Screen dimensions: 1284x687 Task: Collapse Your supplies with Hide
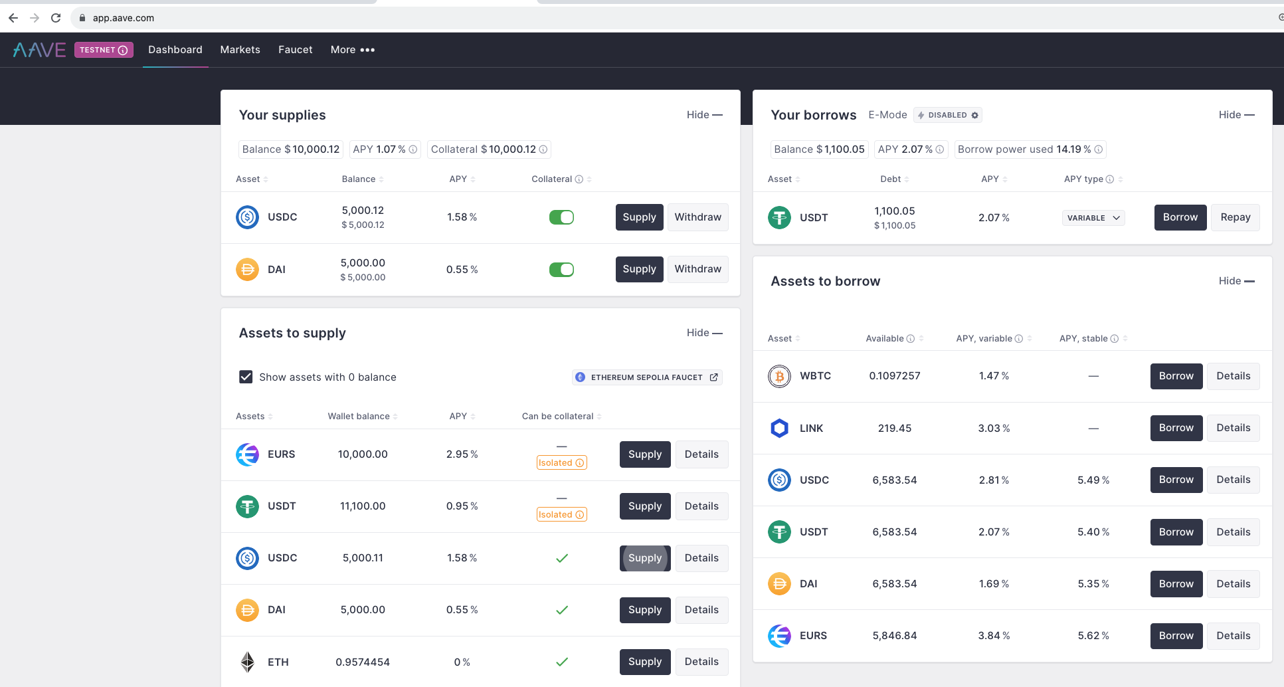[x=704, y=115]
